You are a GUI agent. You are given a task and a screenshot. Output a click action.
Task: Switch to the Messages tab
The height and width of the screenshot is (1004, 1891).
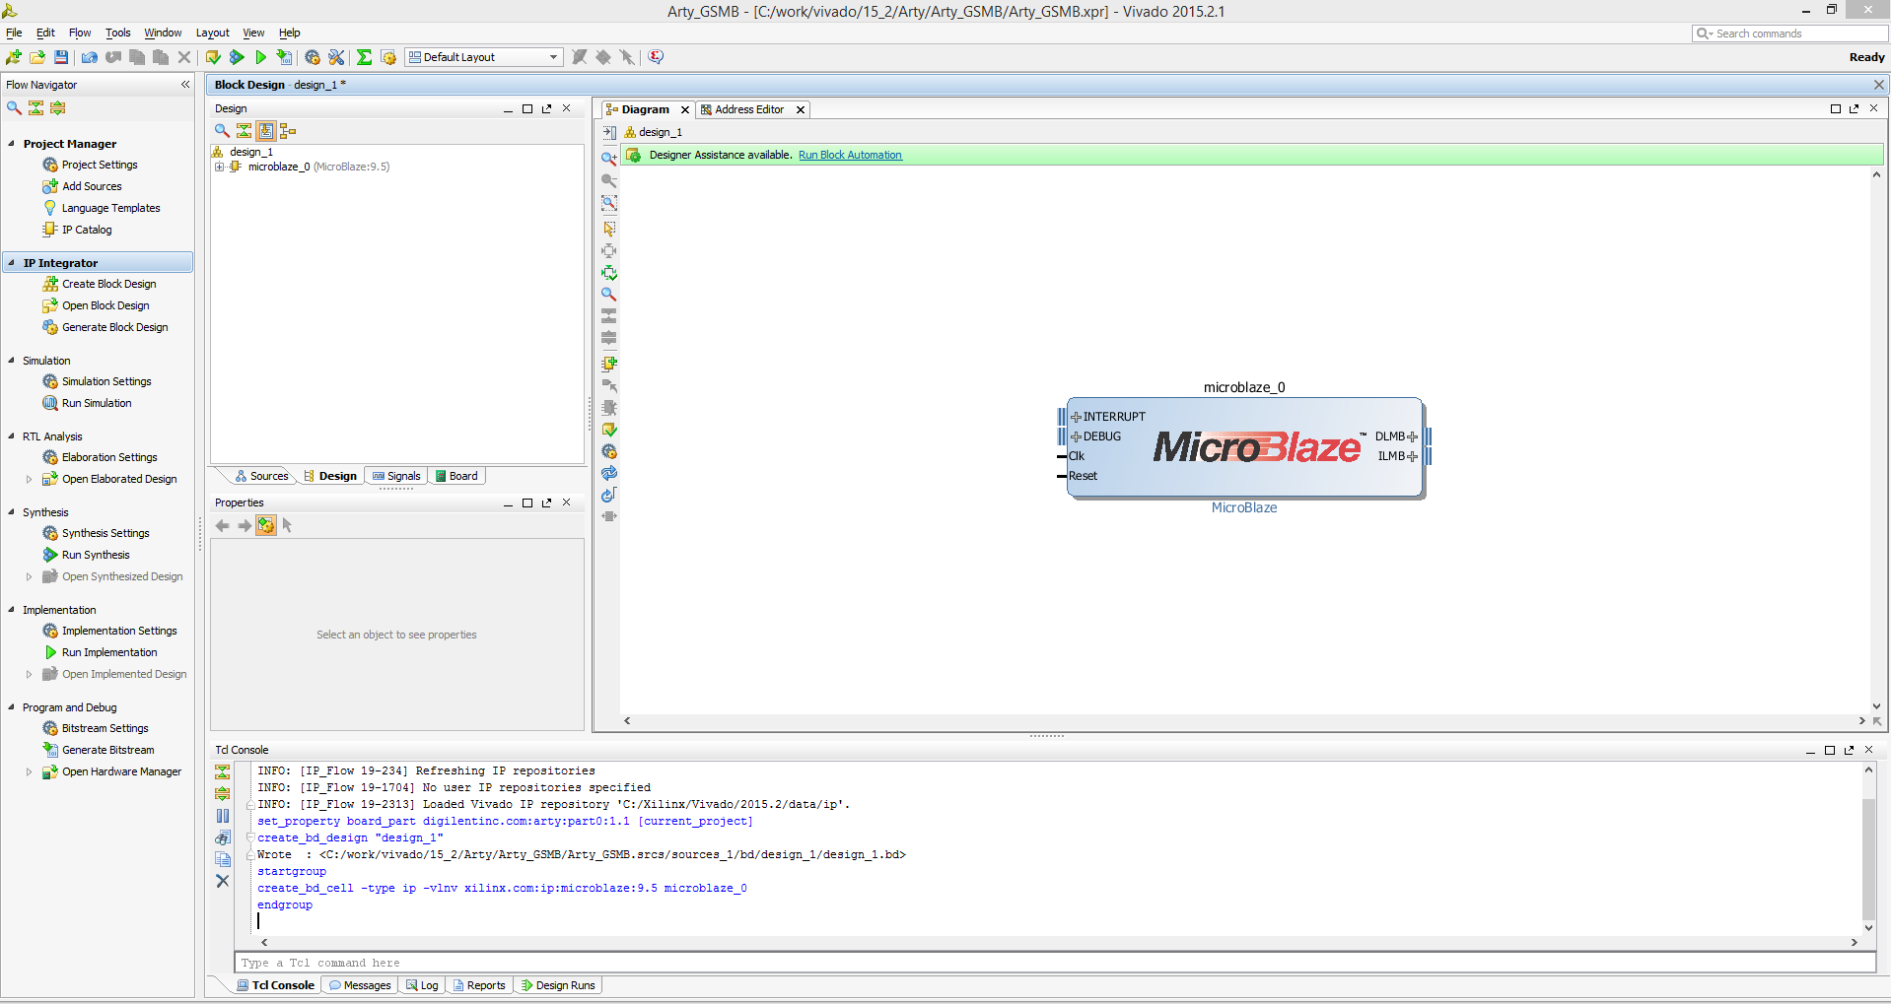pos(360,985)
